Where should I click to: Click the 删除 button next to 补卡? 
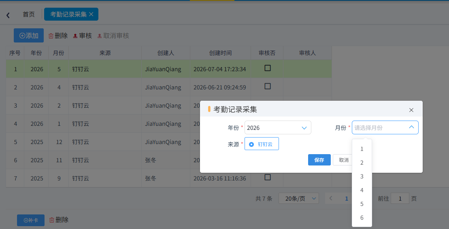tap(59, 220)
